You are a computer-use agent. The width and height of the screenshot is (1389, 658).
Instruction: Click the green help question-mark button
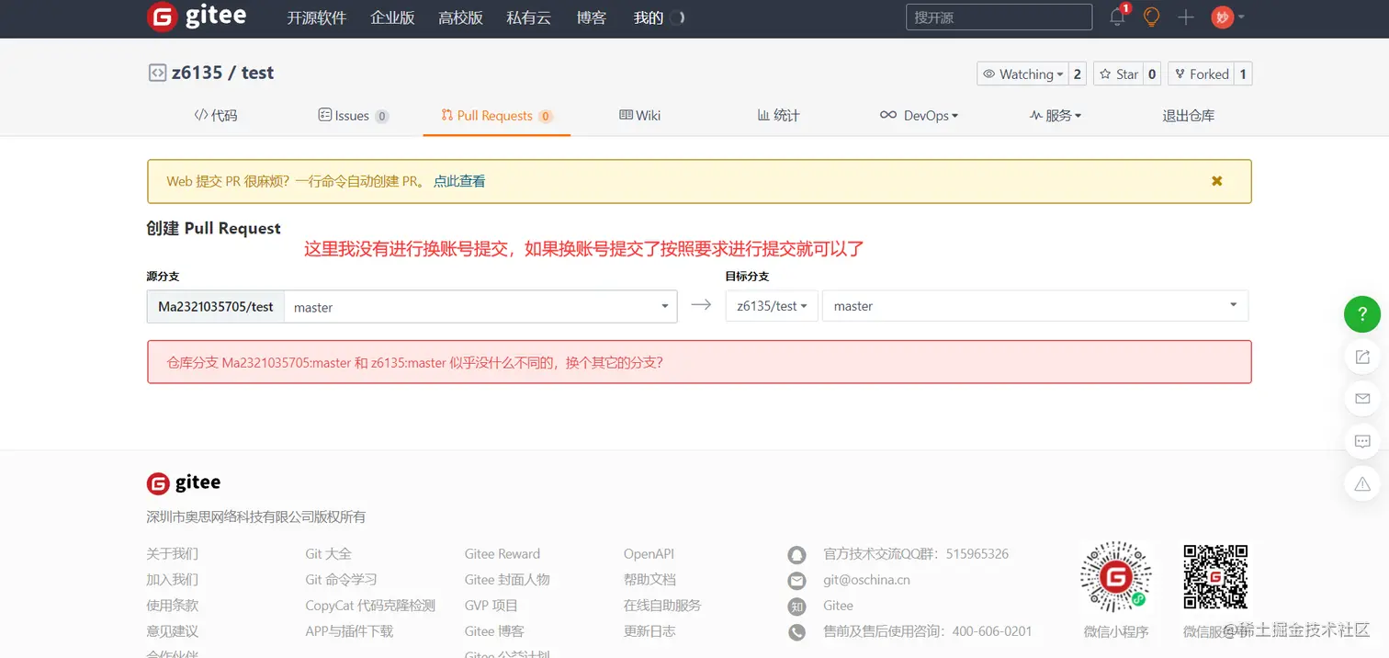coord(1362,314)
